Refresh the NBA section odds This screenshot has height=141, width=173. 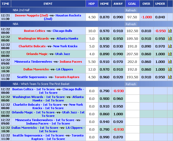(x=131, y=24)
